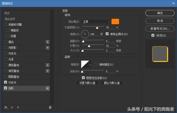This screenshot has height=113, width=177.
Task: Add another 投影 effect with plus icon
Action: click(x=48, y=88)
